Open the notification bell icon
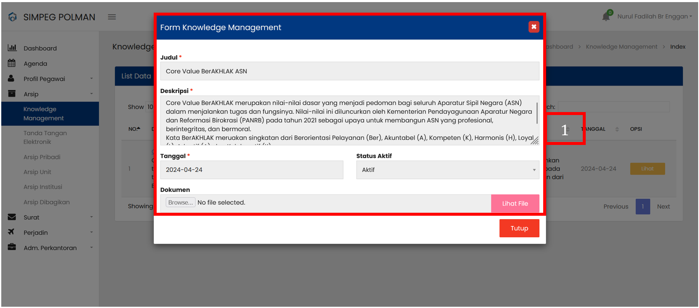 (606, 16)
